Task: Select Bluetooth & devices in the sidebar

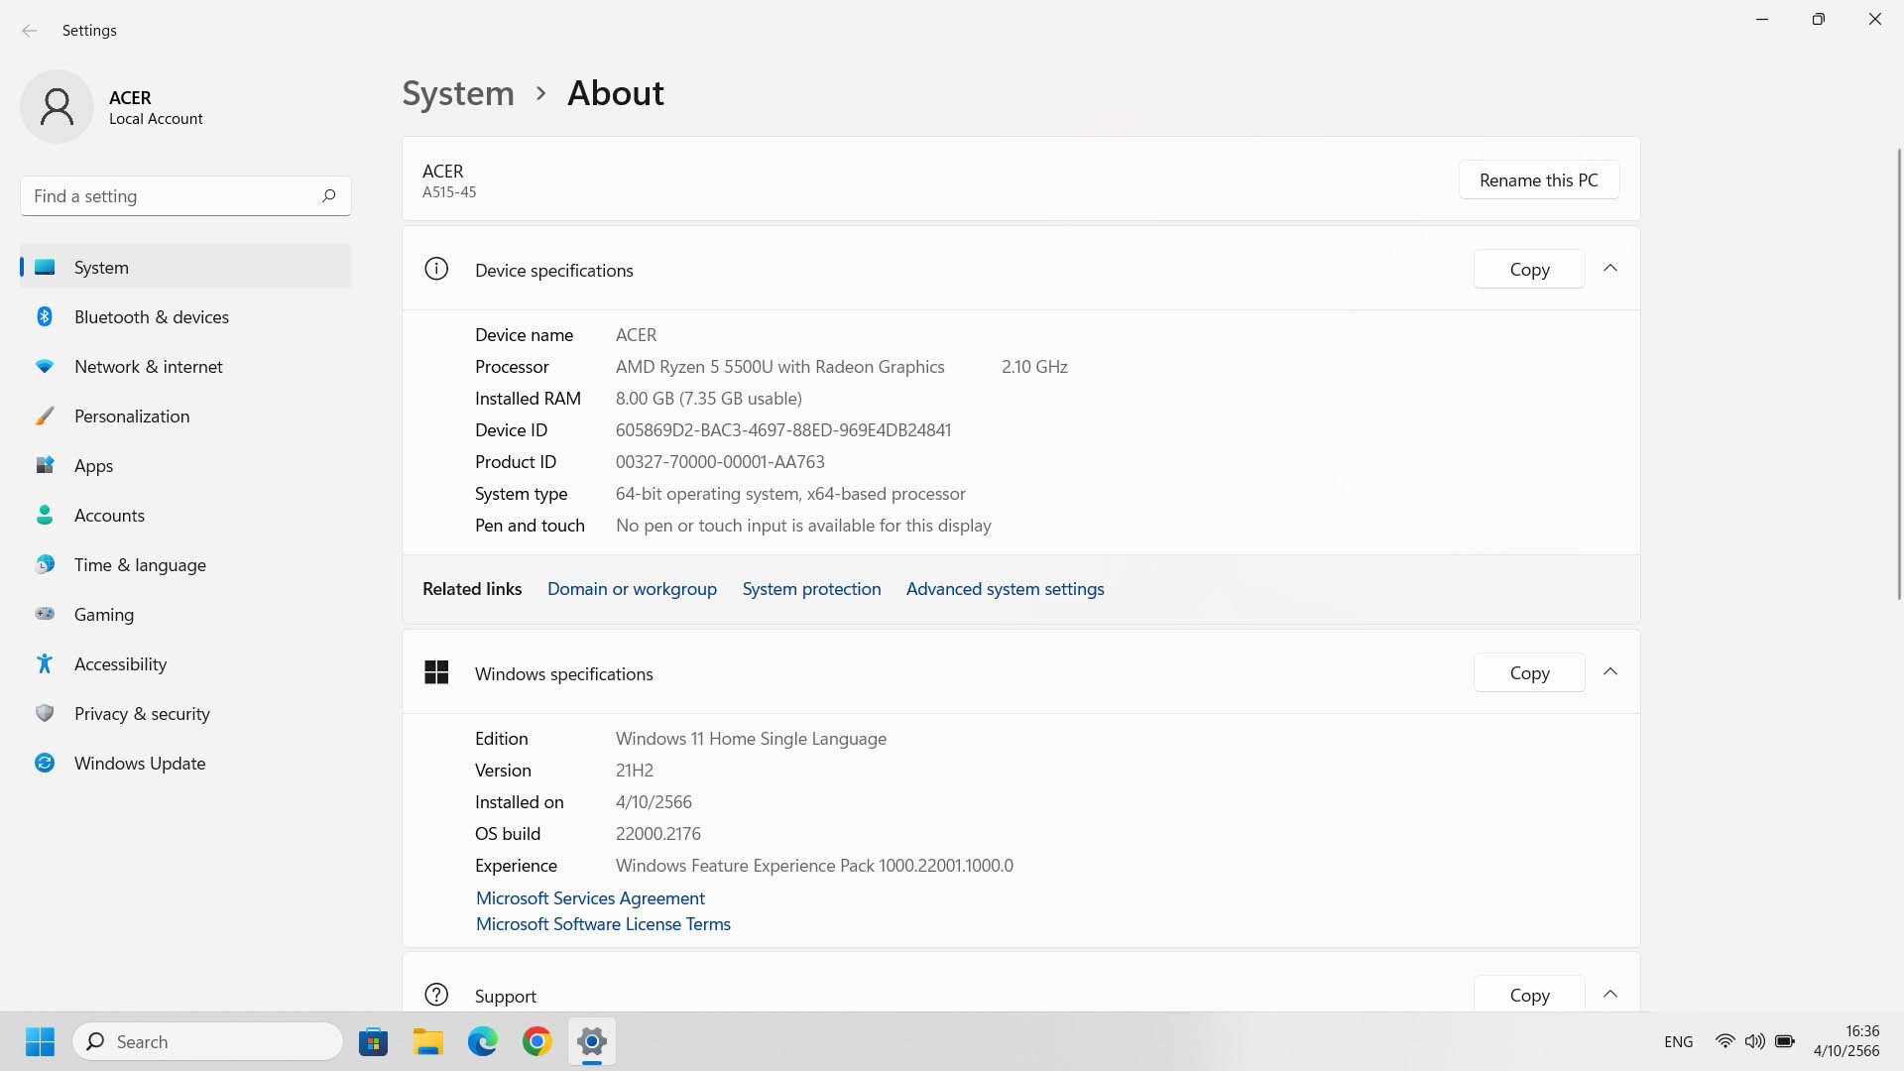Action: 185,316
